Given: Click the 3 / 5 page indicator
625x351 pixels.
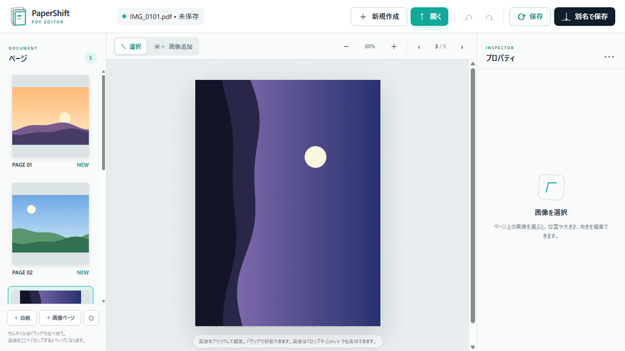Looking at the screenshot, I should 441,47.
